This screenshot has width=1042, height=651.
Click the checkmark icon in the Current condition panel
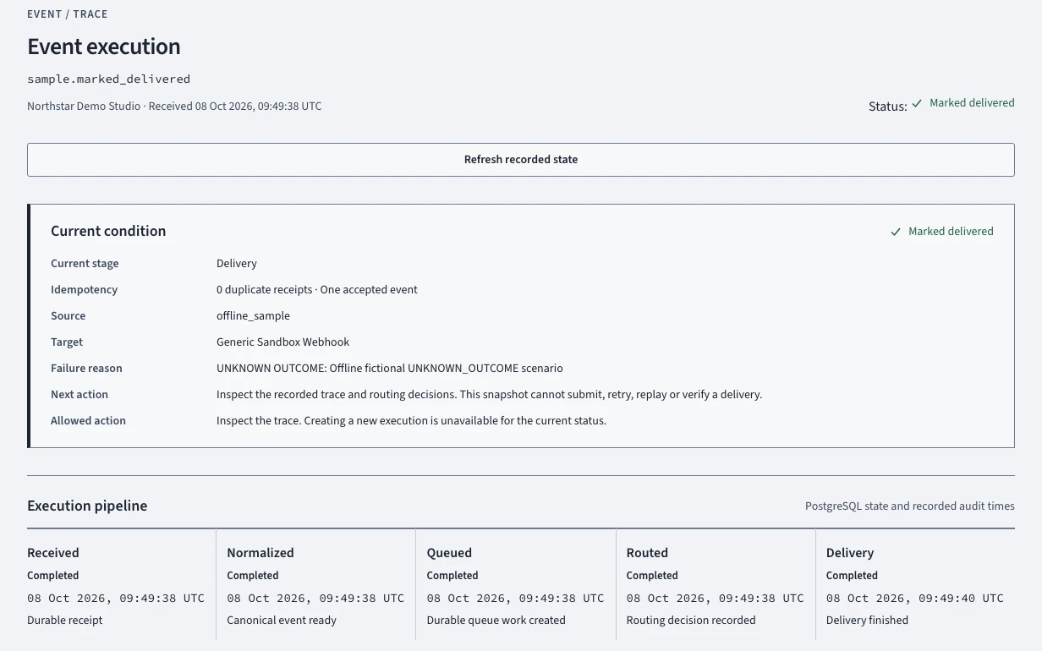(896, 232)
